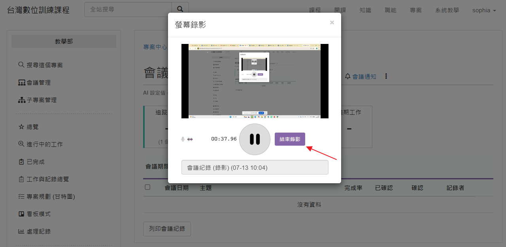
Task: Focus the 全站搜尋 search box
Action: point(128,9)
